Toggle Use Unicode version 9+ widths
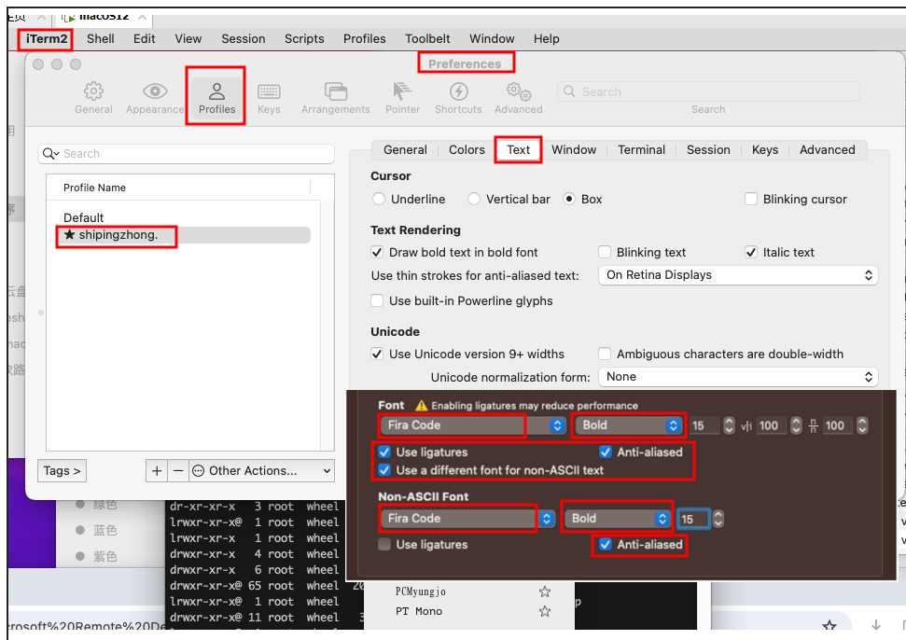This screenshot has width=906, height=640. [377, 355]
